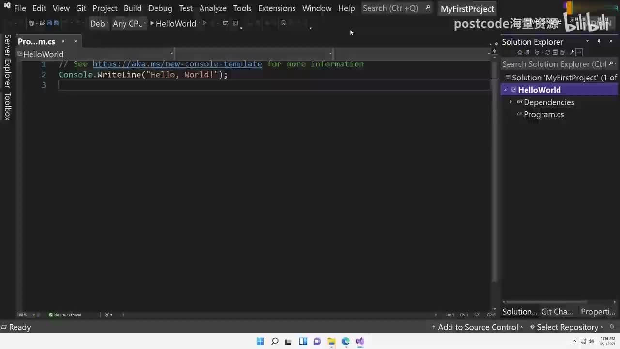
Task: Open the Server Explorer side tab
Action: pyautogui.click(x=7, y=61)
